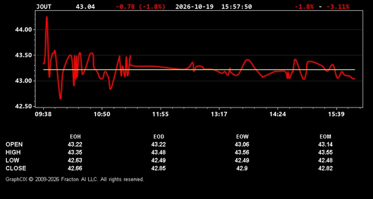This screenshot has width=373, height=199.
Task: Click the EOH column header
Action: point(75,137)
